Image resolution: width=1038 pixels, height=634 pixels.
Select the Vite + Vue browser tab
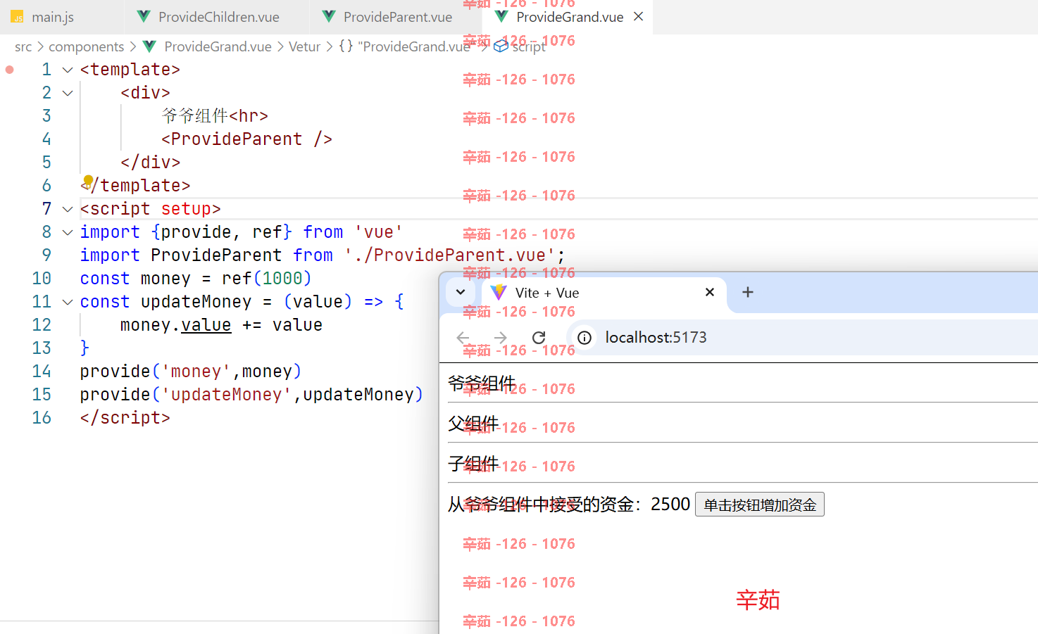click(606, 293)
